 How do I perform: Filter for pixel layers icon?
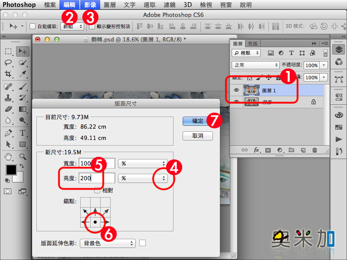(x=271, y=53)
